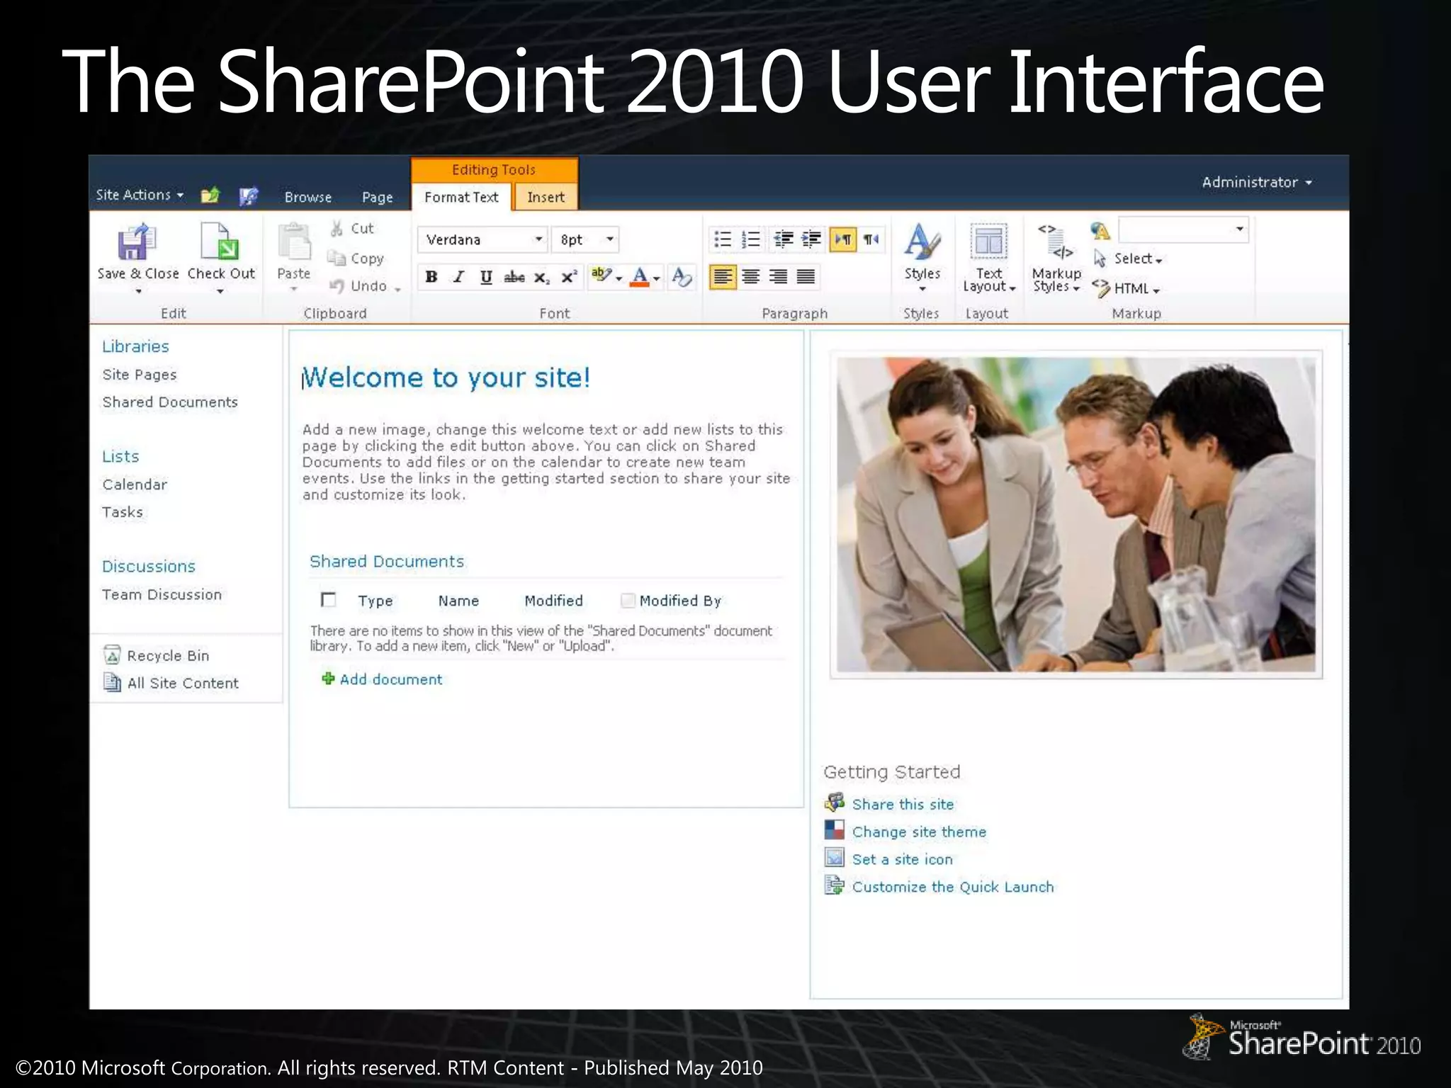Click Customize the Quick Launch

(x=953, y=887)
